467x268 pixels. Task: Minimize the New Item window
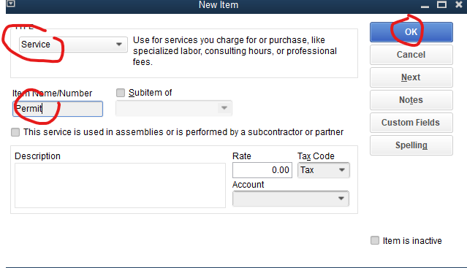pyautogui.click(x=425, y=6)
